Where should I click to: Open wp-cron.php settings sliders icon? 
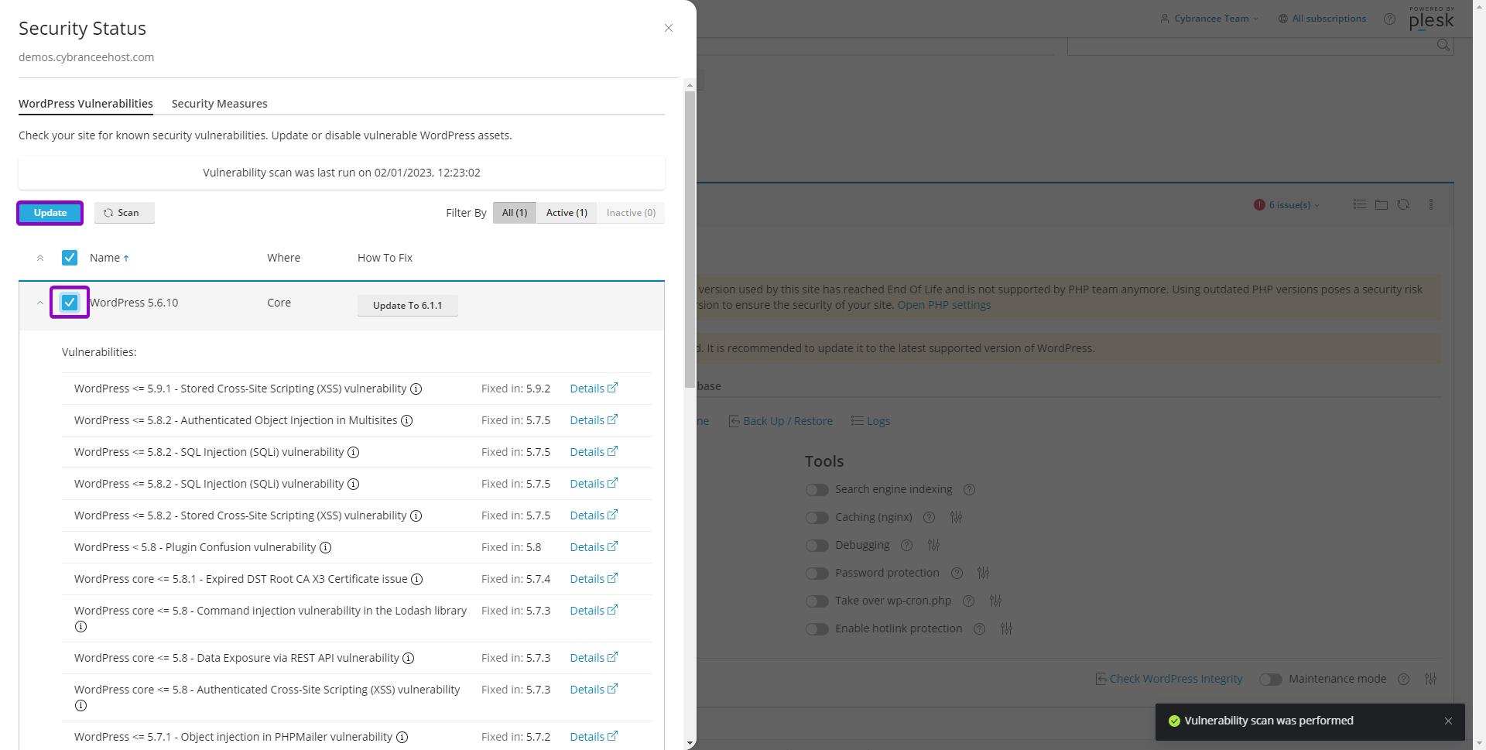tap(995, 601)
